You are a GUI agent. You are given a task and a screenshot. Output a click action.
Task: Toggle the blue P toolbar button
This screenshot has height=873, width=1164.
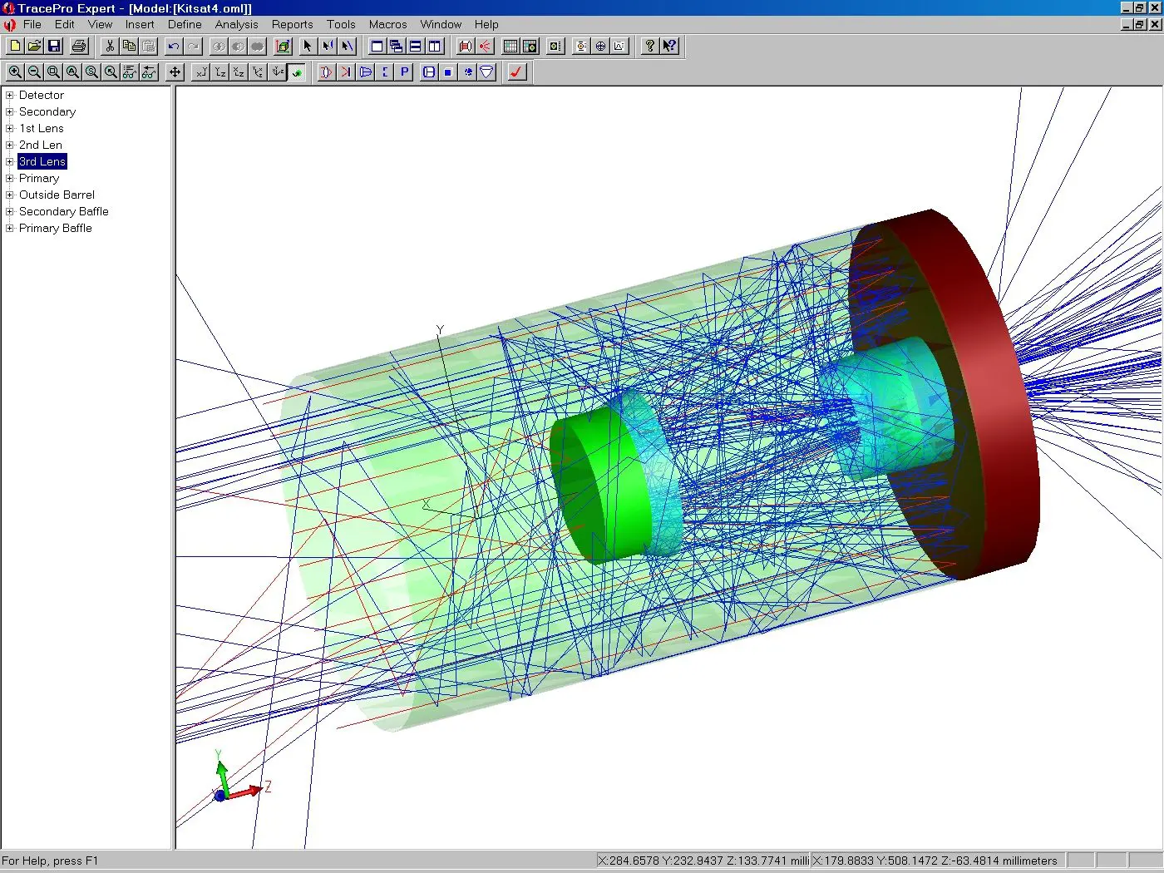(x=404, y=72)
